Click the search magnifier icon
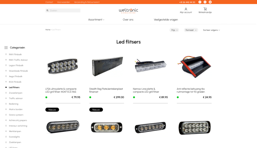The height and width of the screenshot is (148, 257). pyautogui.click(x=47, y=11)
